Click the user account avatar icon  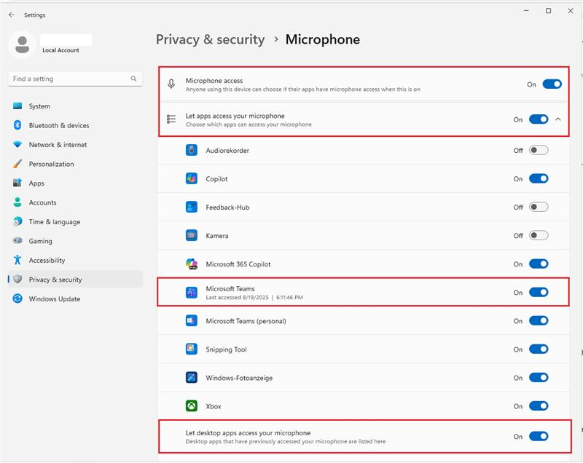(23, 44)
